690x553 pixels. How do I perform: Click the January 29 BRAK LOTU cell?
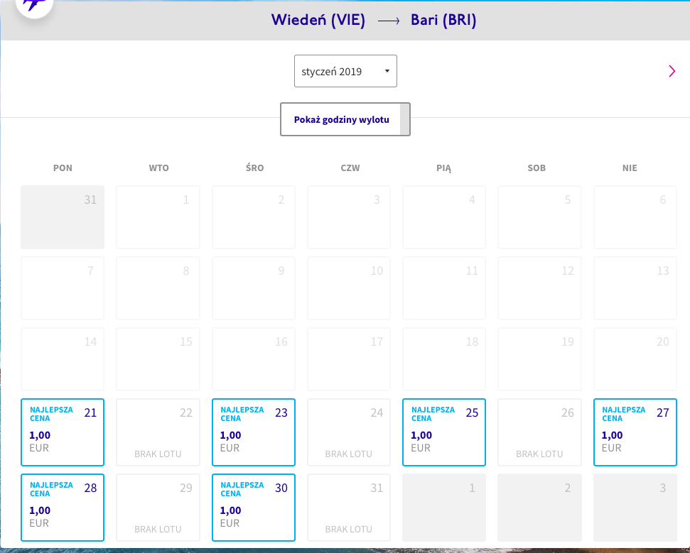click(158, 508)
